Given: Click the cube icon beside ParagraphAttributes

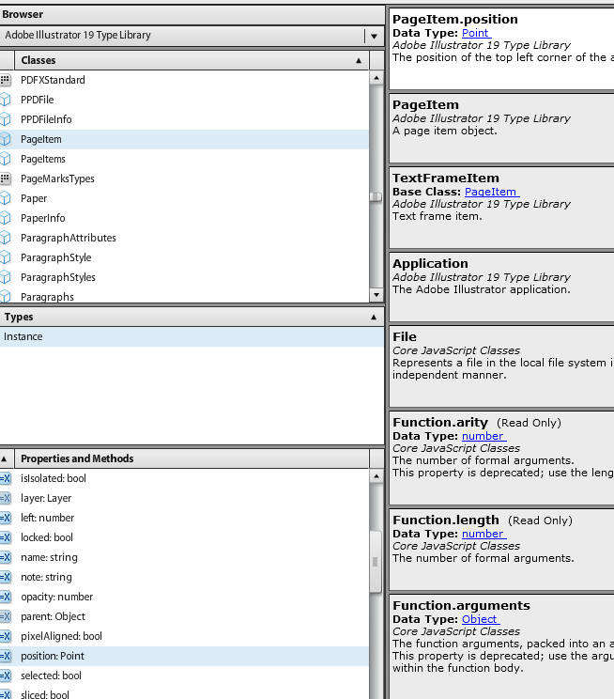Looking at the screenshot, I should point(5,238).
